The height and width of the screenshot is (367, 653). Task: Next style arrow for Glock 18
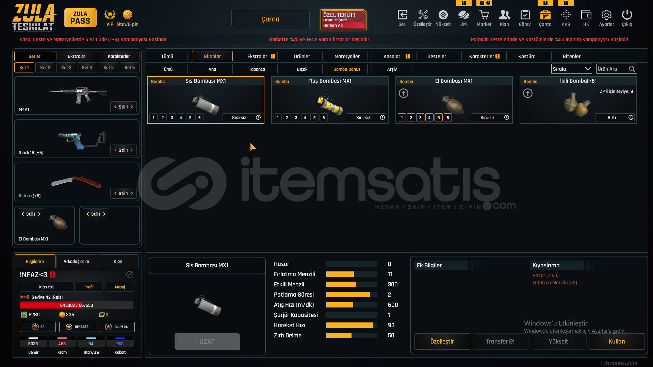point(132,150)
